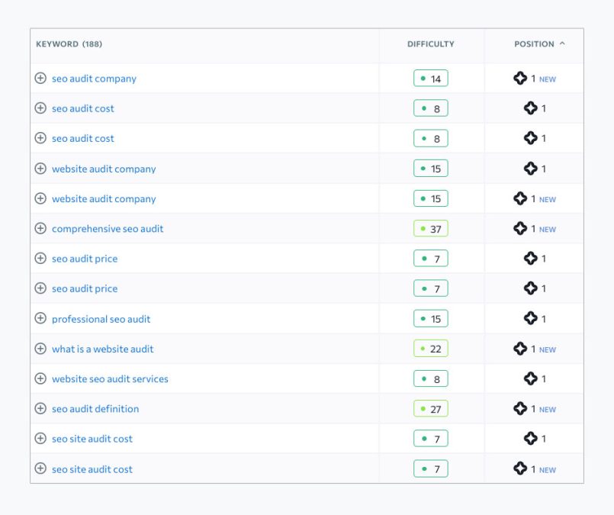
Task: Open the 'website seo audit services' keyword link
Action: pos(110,379)
